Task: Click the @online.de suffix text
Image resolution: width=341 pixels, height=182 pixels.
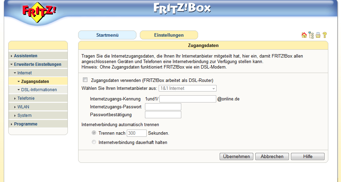Action: coord(228,99)
